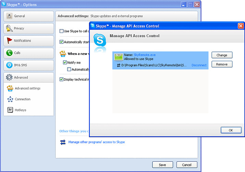
Task: Click the double-arrow icon beside the D:\Program Files path
Action: click(119, 65)
